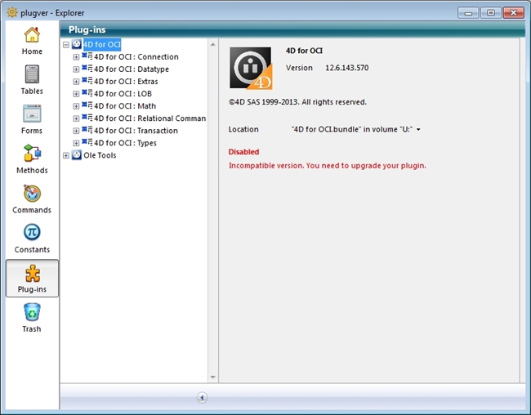Expand 4D for OCI : LOB theme
The image size is (531, 415).
(76, 94)
